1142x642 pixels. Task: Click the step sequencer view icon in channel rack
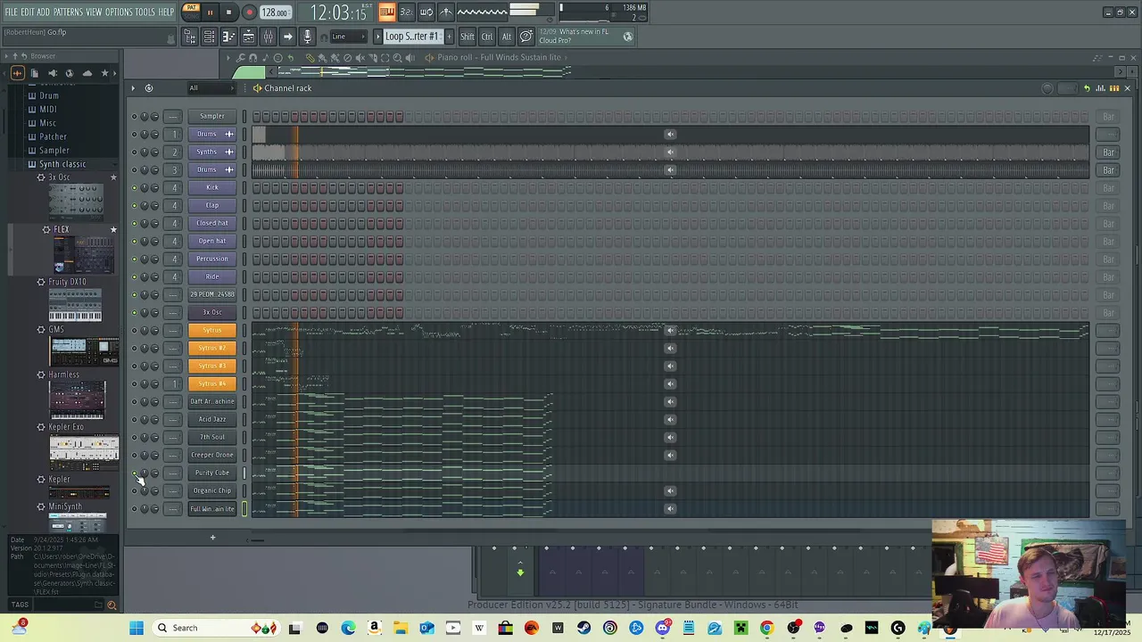tap(1113, 88)
